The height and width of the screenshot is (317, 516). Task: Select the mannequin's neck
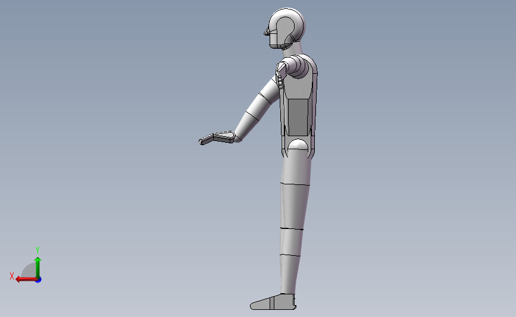tap(292, 48)
